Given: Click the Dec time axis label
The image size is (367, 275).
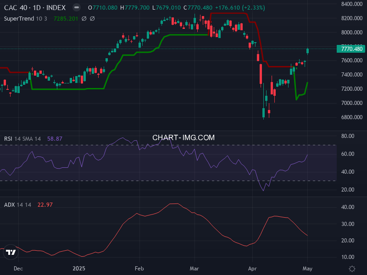Looking at the screenshot, I should tap(18, 269).
